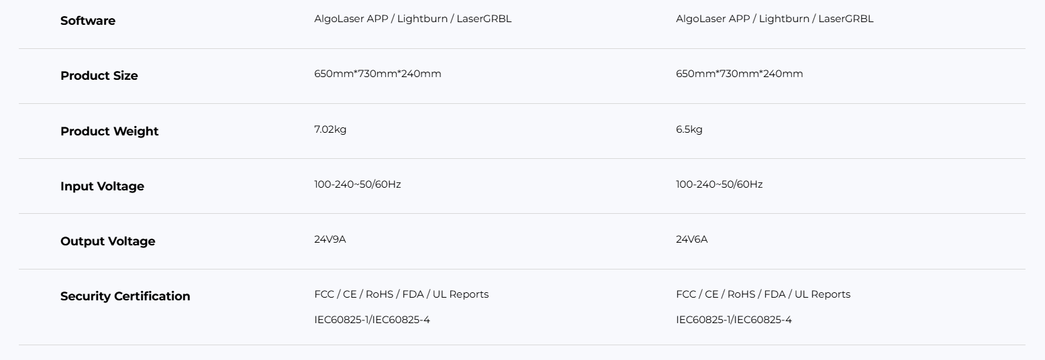Image resolution: width=1045 pixels, height=360 pixels.
Task: Click the Security Certification row label
Action: click(125, 296)
